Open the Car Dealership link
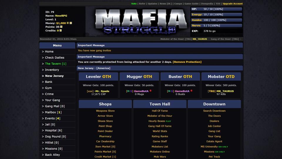Image resolution: width=282 pixels, height=159 pixels. pos(105,141)
